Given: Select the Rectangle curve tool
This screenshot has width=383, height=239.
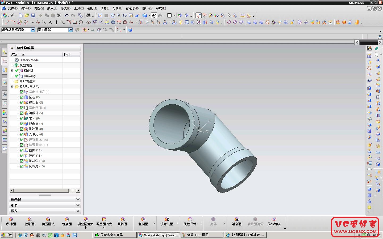Looking at the screenshot, I should point(75,22).
